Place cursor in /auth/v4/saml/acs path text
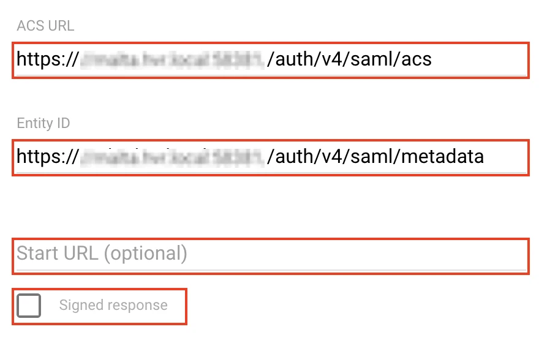Screen dimensions: 539x343 (349, 59)
